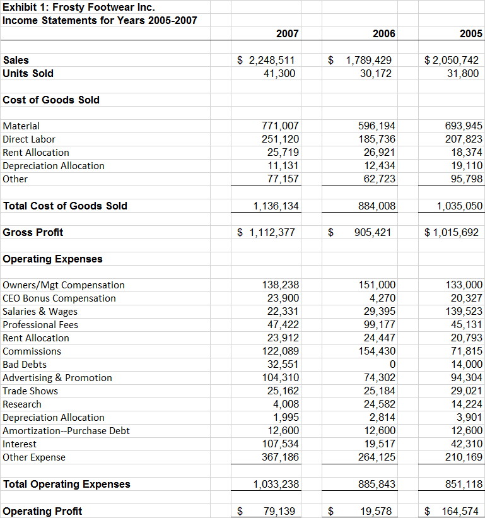This screenshot has height=518, width=485.
Task: Click the Cost of Goods Sold heading
Action: tap(51, 100)
